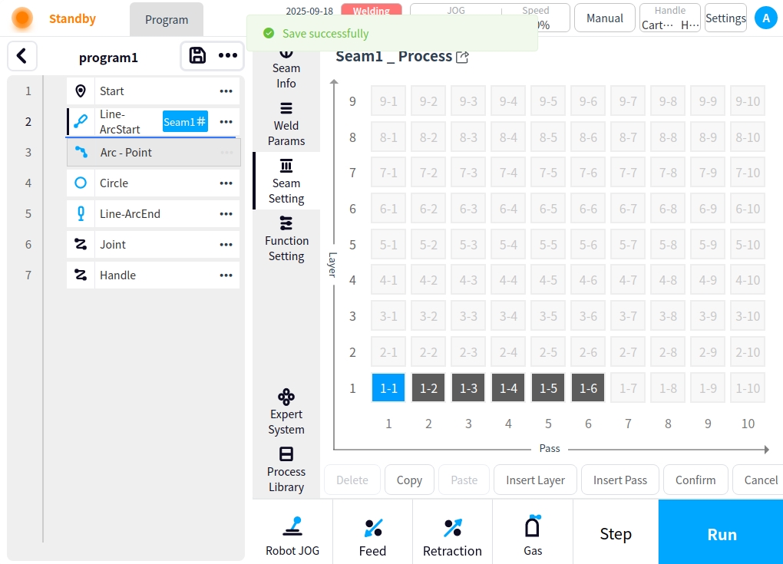783x564 pixels.
Task: Click the blue Run button
Action: coord(721,534)
